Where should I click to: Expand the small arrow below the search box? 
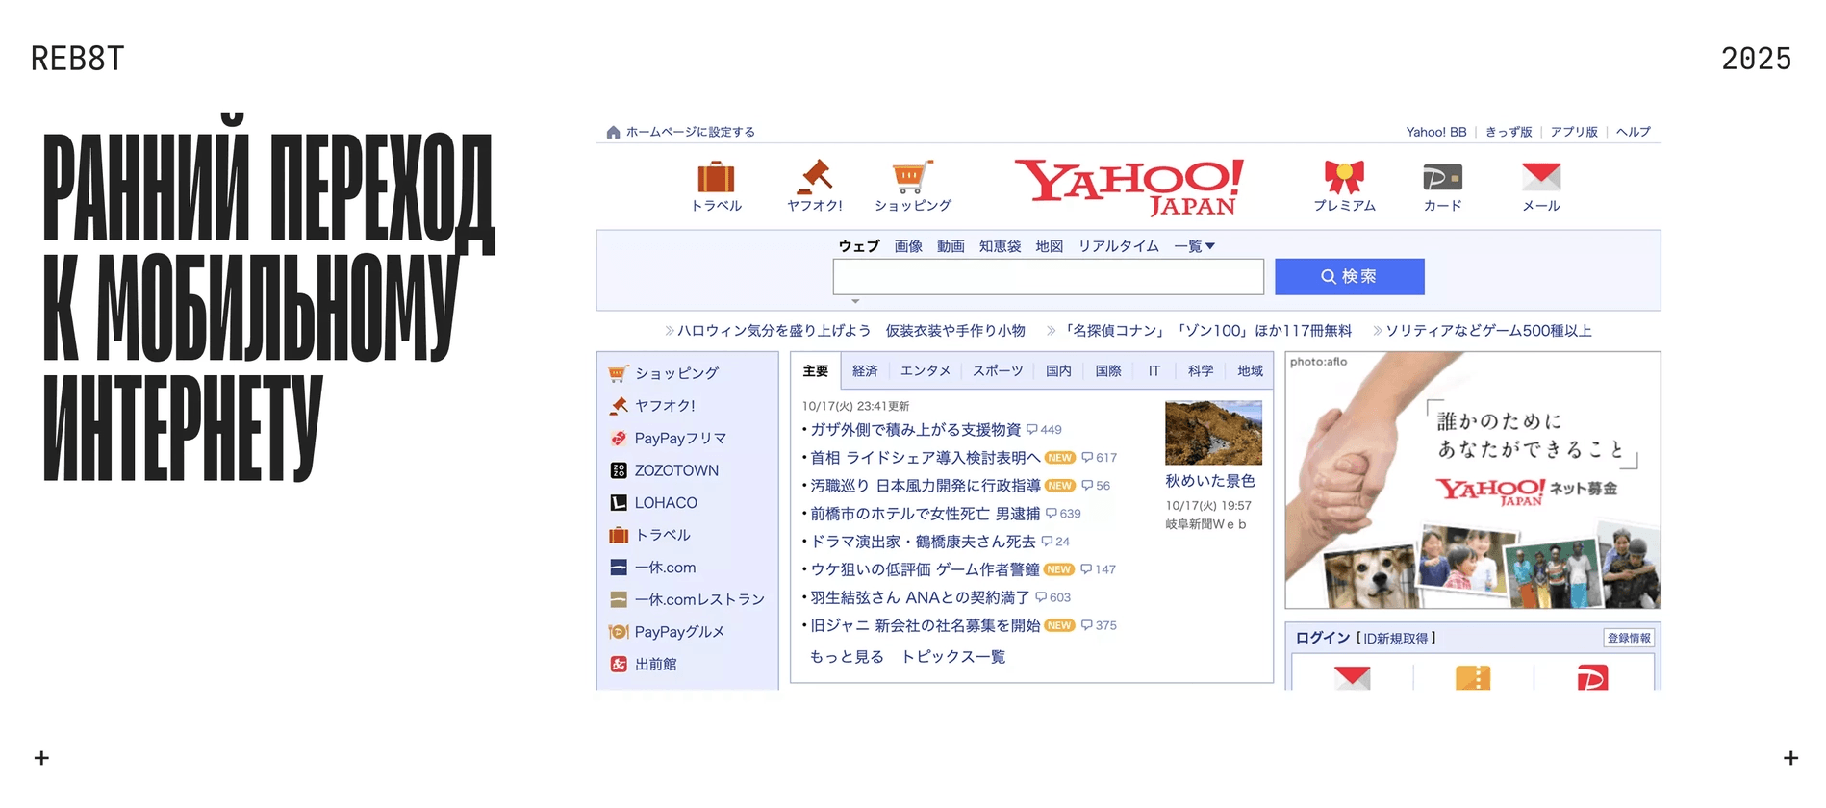855,301
